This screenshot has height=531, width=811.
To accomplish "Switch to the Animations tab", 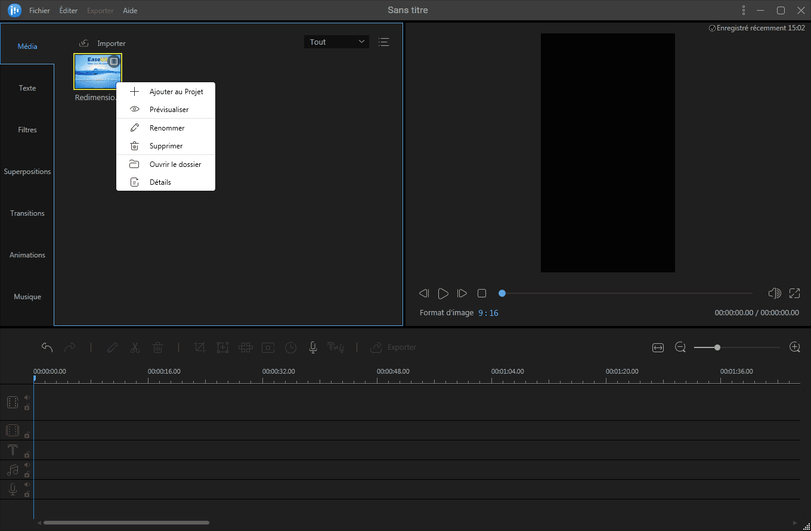I will pyautogui.click(x=27, y=255).
